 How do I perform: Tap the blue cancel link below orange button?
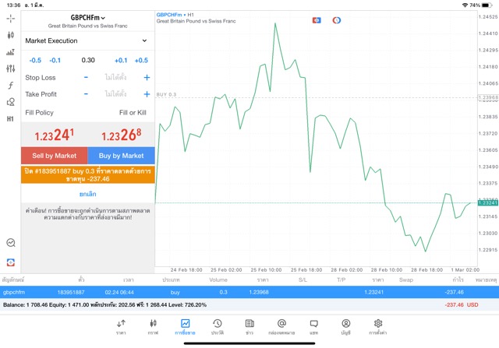pyautogui.click(x=88, y=194)
